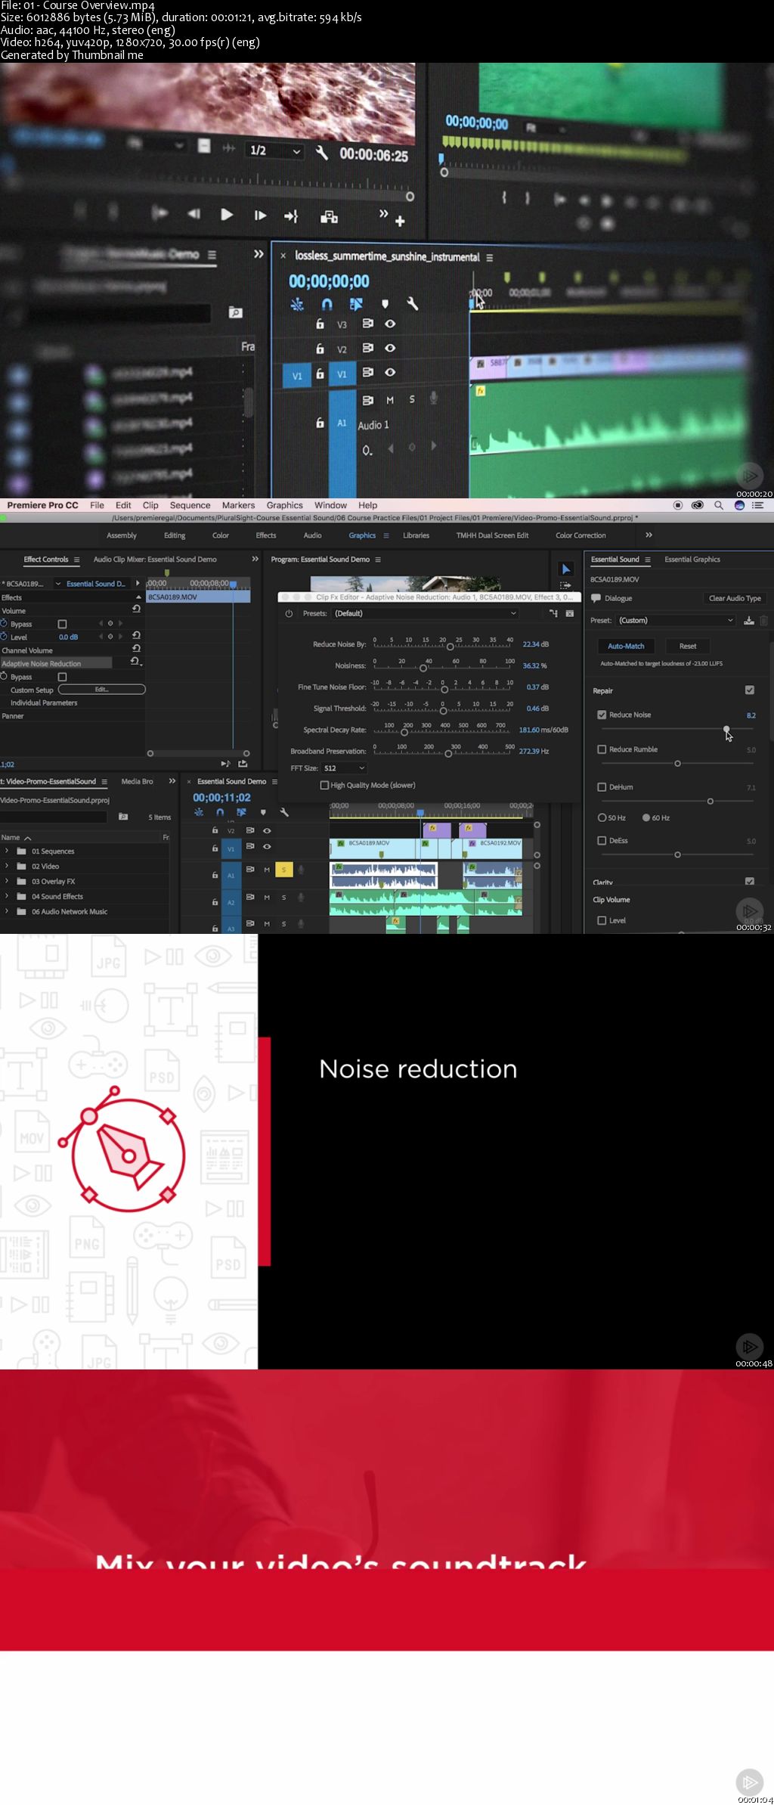Select the Selection arrow tool
This screenshot has width=774, height=1805.
[566, 569]
